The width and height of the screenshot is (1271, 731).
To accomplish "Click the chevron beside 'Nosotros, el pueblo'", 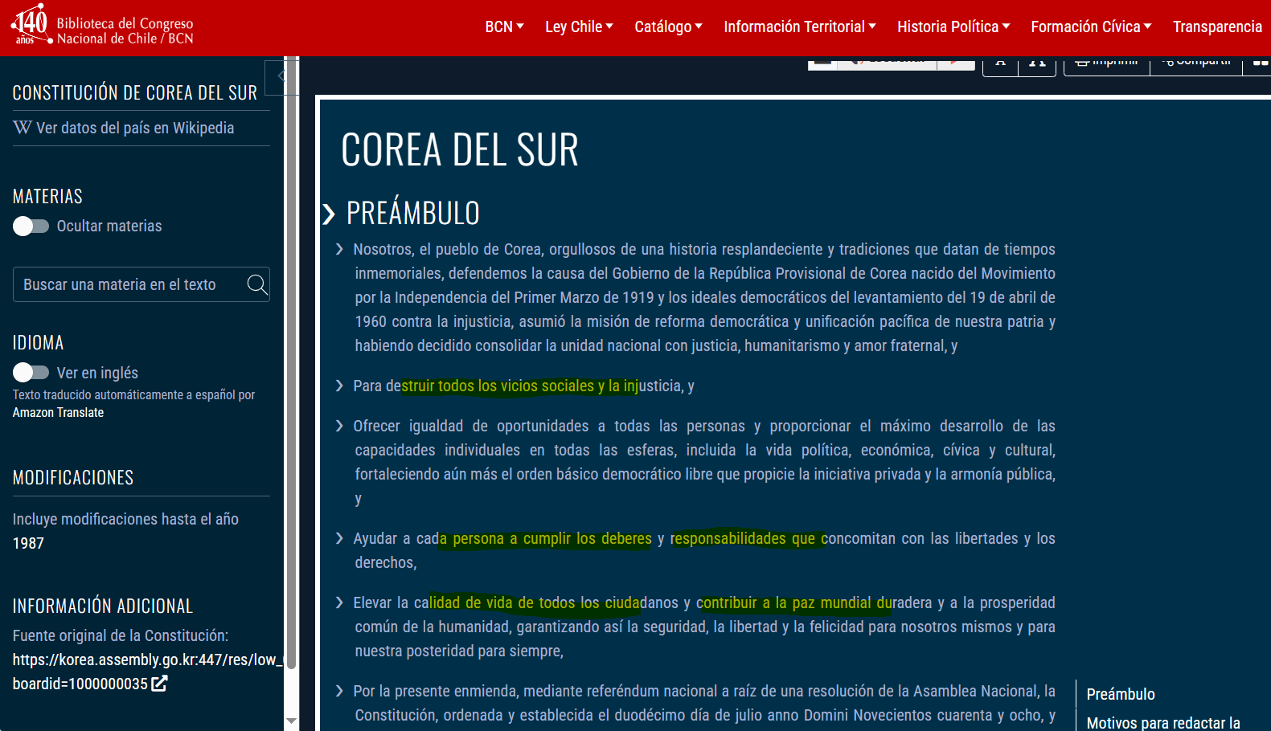I will tap(340, 250).
